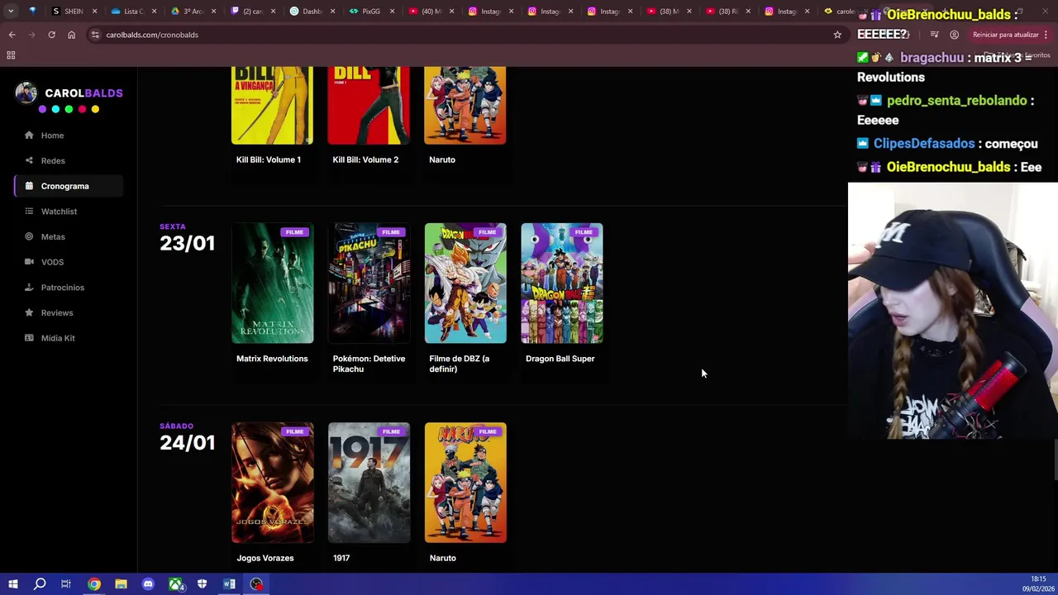The width and height of the screenshot is (1058, 595).
Task: Switch to the PixGG browser tab
Action: click(370, 12)
